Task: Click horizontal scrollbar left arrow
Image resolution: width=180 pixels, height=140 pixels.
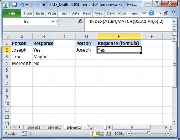Action: 109,127
